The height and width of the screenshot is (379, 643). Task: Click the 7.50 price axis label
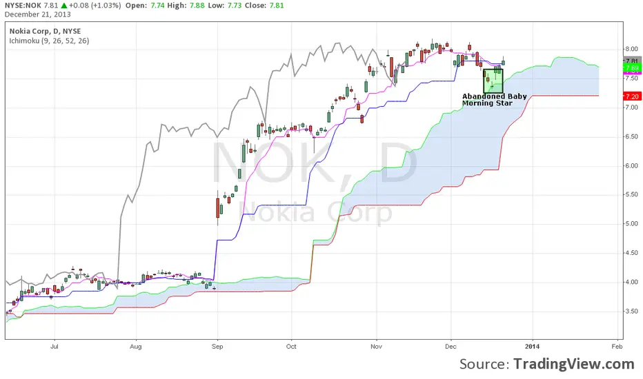(x=632, y=79)
